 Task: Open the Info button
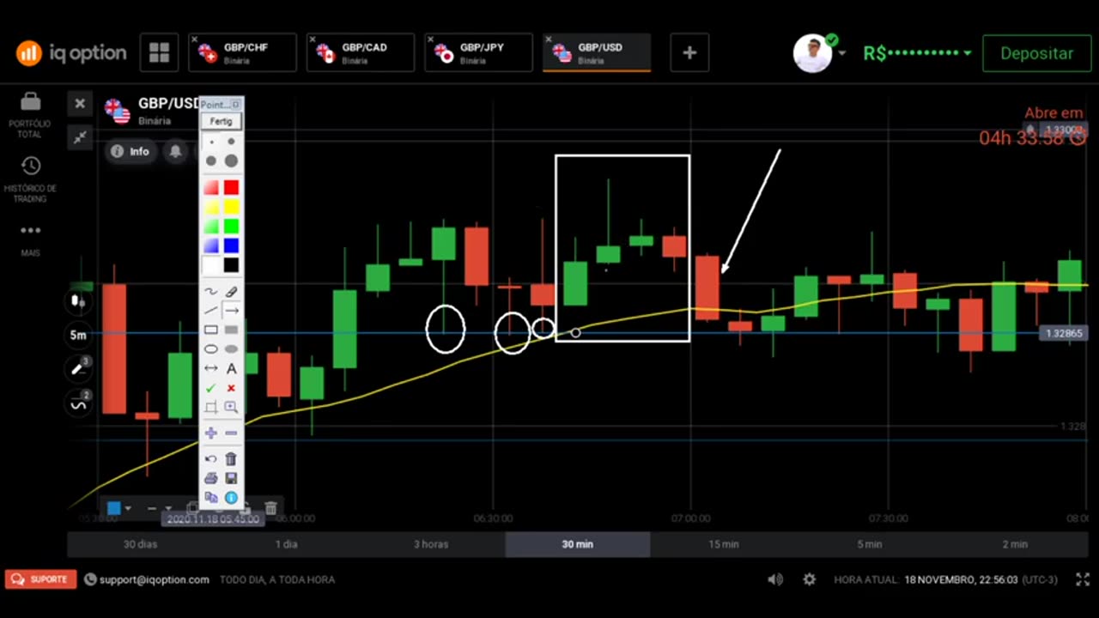point(130,151)
